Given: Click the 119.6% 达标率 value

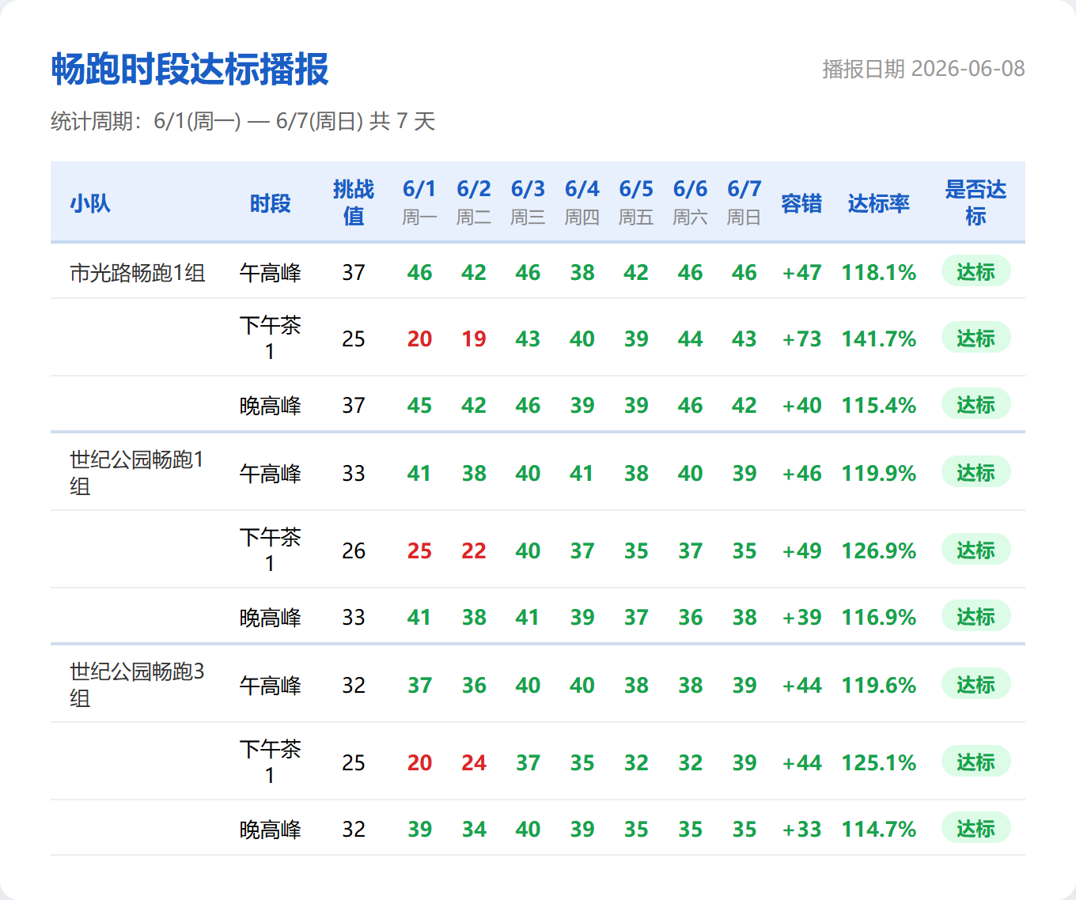Looking at the screenshot, I should coord(879,686).
